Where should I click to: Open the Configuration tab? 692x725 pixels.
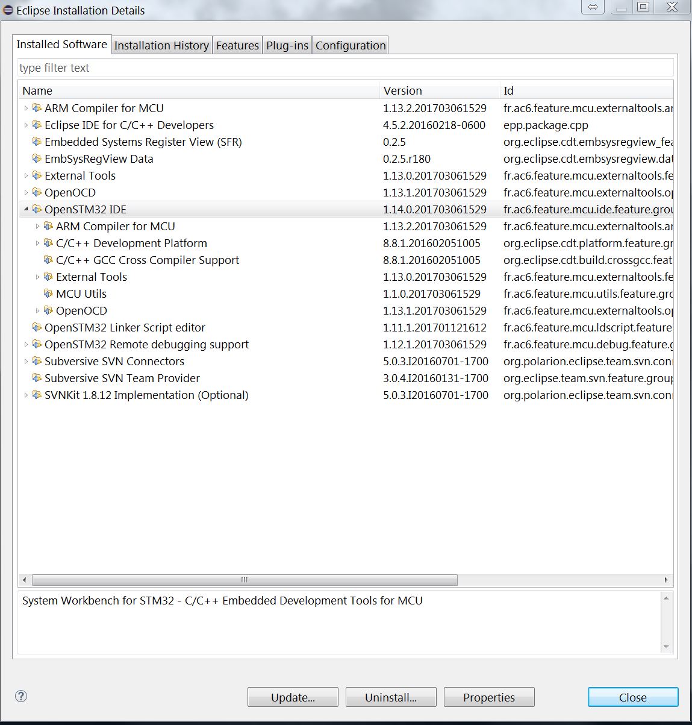coord(350,45)
